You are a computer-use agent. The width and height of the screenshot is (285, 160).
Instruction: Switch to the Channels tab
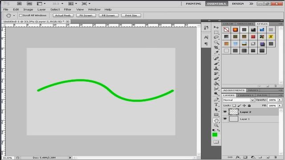click(245, 95)
